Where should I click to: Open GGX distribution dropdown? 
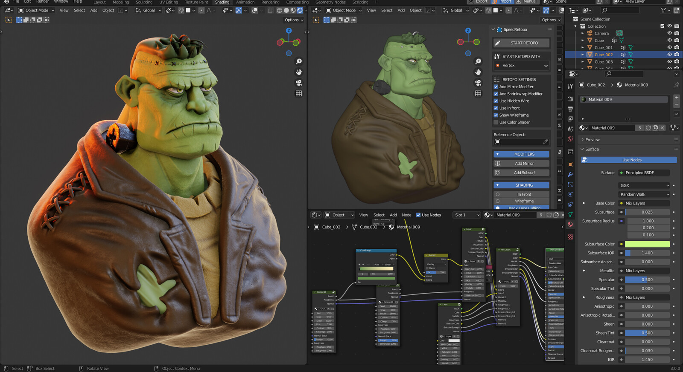(x=644, y=185)
